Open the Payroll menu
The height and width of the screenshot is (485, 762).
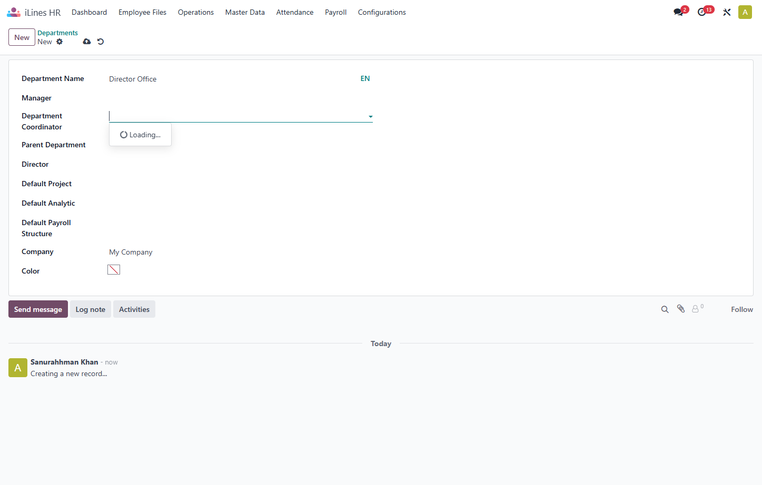pyautogui.click(x=335, y=12)
